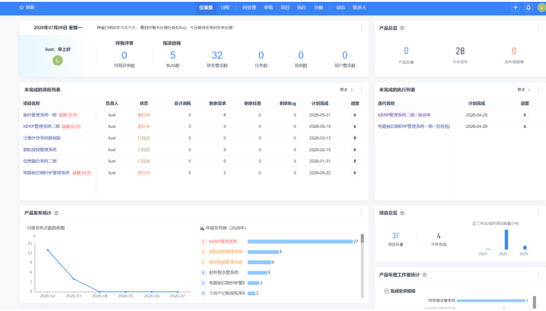546x311 pixels.
Task: Click the 2026 bar in project distribution chart
Action: pyautogui.click(x=525, y=248)
